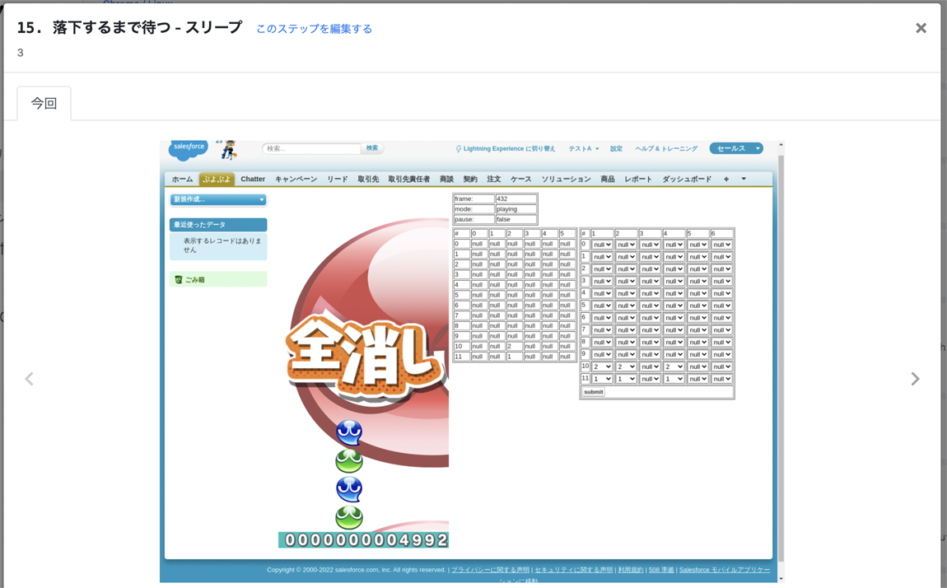
Task: Open the リード tab
Action: pyautogui.click(x=337, y=180)
